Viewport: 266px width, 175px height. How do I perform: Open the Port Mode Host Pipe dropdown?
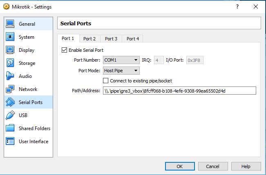click(121, 71)
